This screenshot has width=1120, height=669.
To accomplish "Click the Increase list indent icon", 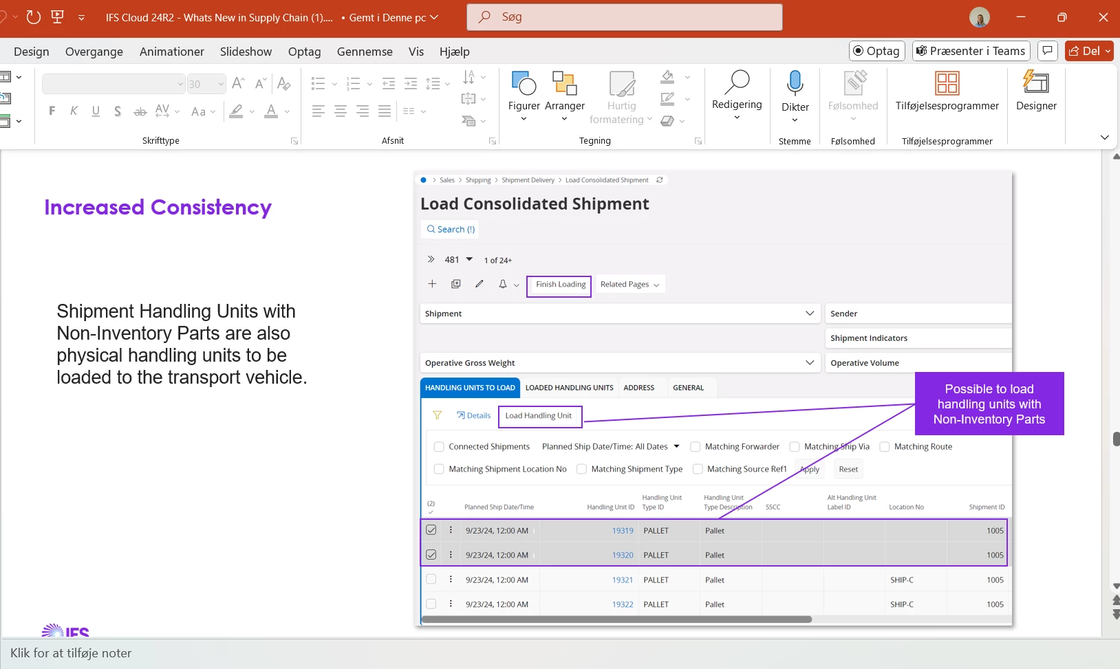I will point(411,84).
